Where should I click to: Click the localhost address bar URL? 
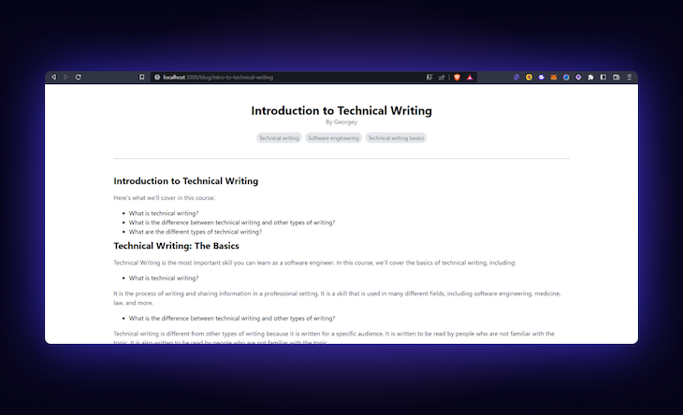[218, 77]
